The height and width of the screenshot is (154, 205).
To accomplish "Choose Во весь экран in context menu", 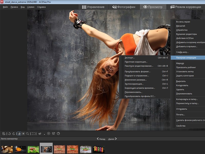I will pyautogui.click(x=188, y=22).
